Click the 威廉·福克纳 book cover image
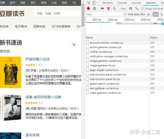 coord(11,108)
